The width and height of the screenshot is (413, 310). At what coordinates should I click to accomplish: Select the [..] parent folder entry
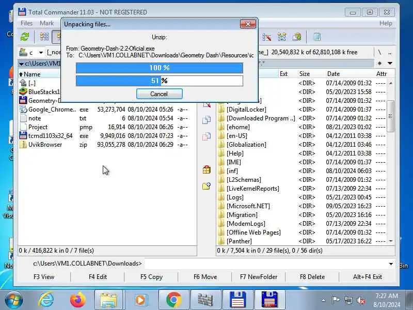point(31,83)
